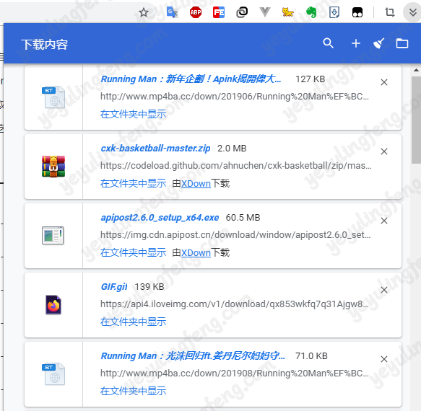Open the cxk-basketball-master.zip file link
Viewport: 421px width, 411px height.
coord(155,149)
